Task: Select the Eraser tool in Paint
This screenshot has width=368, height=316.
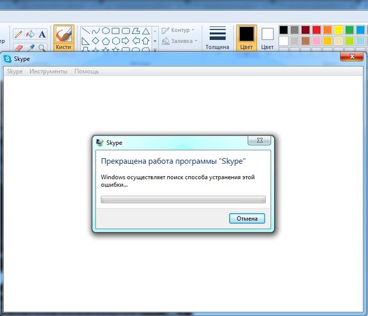Action: tap(18, 48)
